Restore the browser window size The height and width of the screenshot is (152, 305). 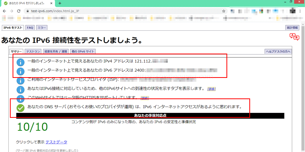[291, 2]
